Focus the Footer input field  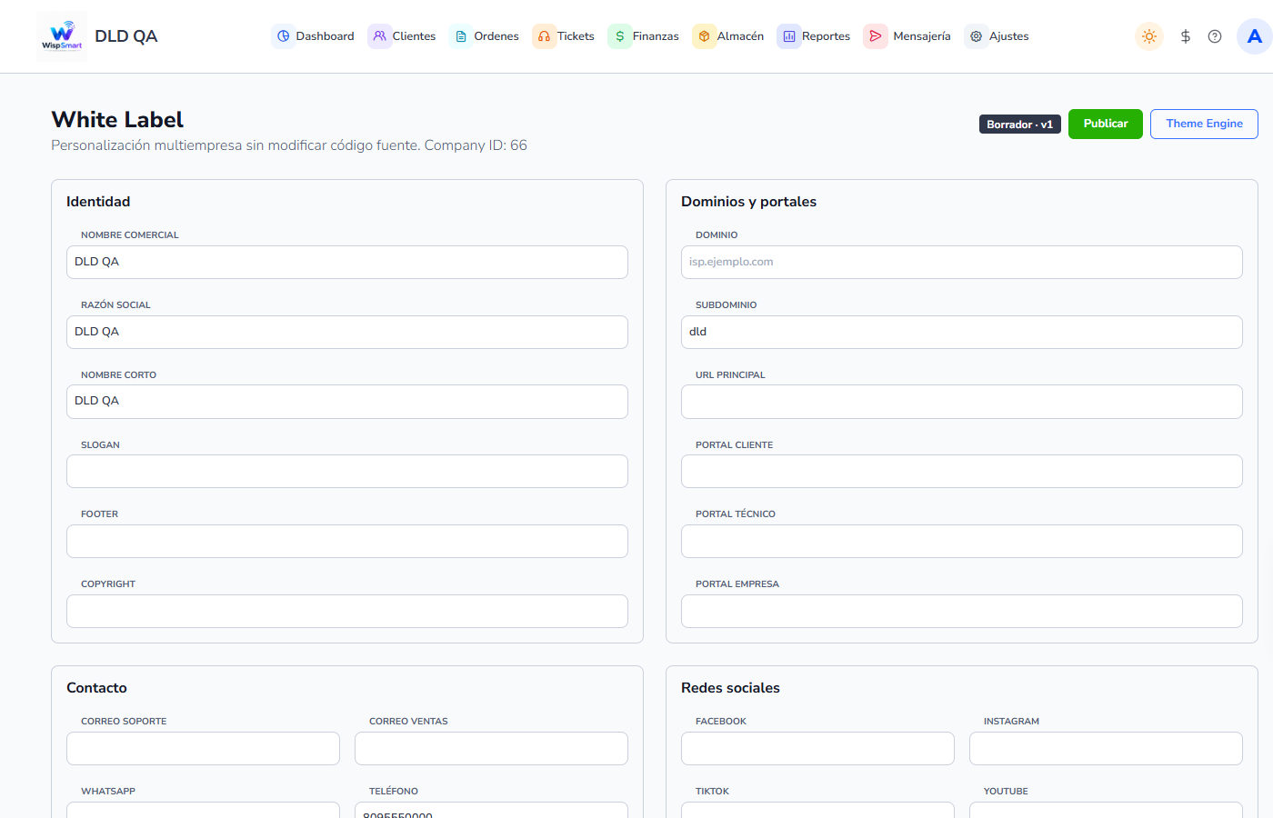347,541
